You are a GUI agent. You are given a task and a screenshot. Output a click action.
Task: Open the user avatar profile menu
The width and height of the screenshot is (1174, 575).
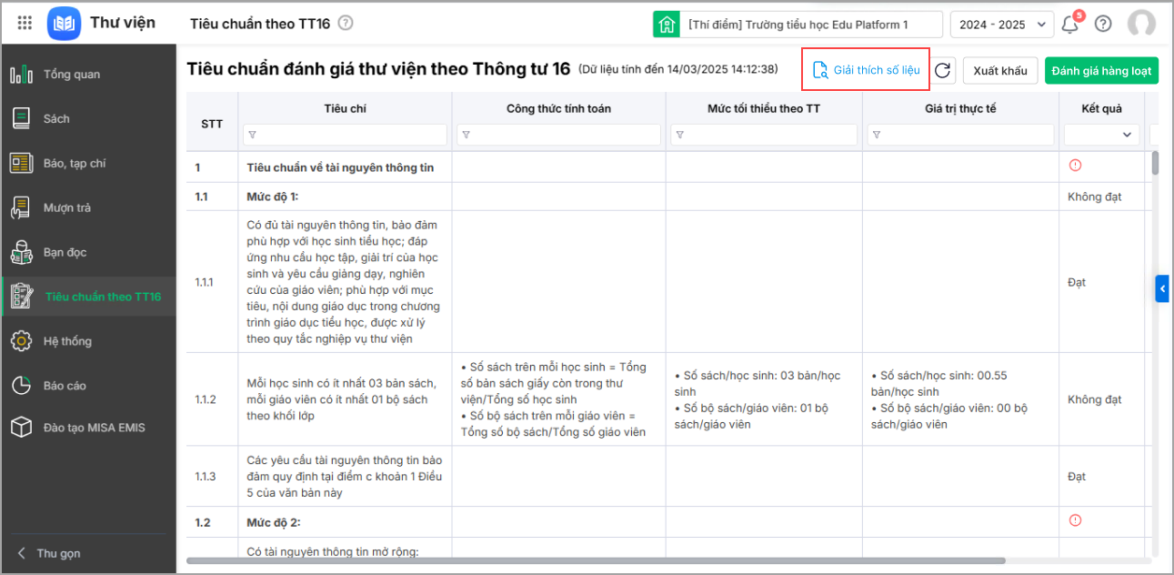click(x=1141, y=24)
